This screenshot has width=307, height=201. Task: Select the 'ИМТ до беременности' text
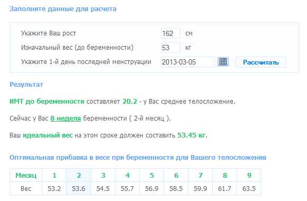coord(47,102)
